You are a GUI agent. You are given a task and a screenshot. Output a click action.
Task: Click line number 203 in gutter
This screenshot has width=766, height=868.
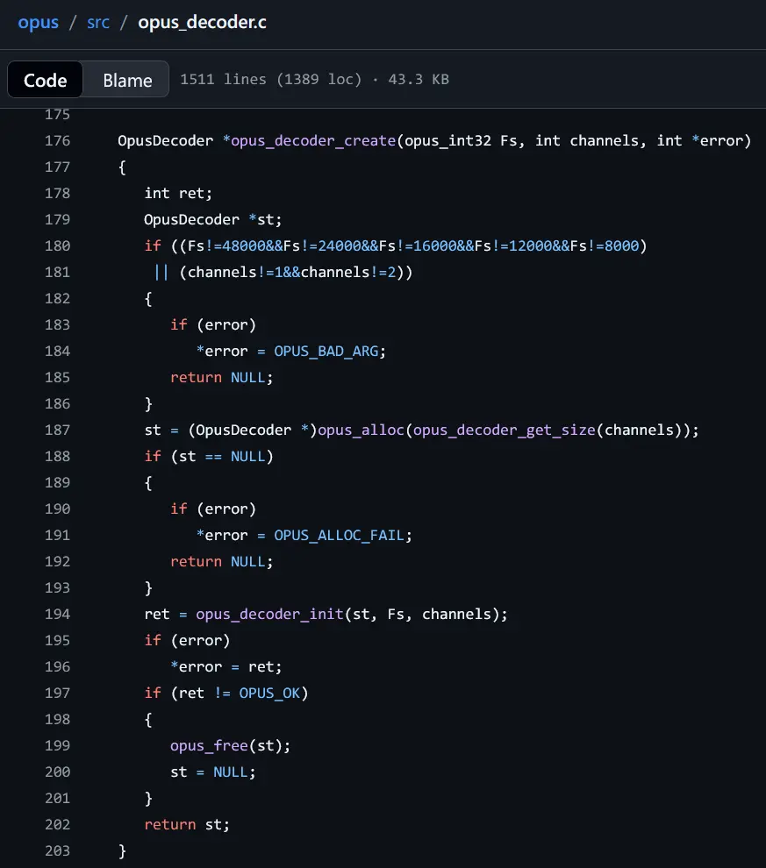(57, 850)
